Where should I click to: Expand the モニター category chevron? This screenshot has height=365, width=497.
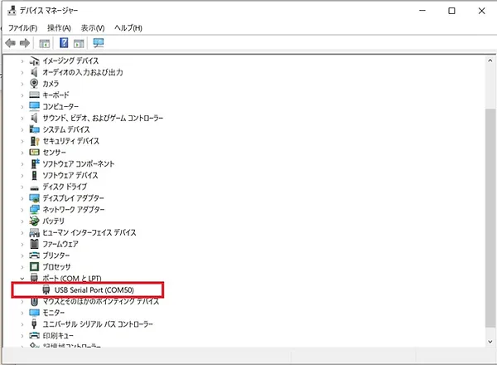coord(22,313)
